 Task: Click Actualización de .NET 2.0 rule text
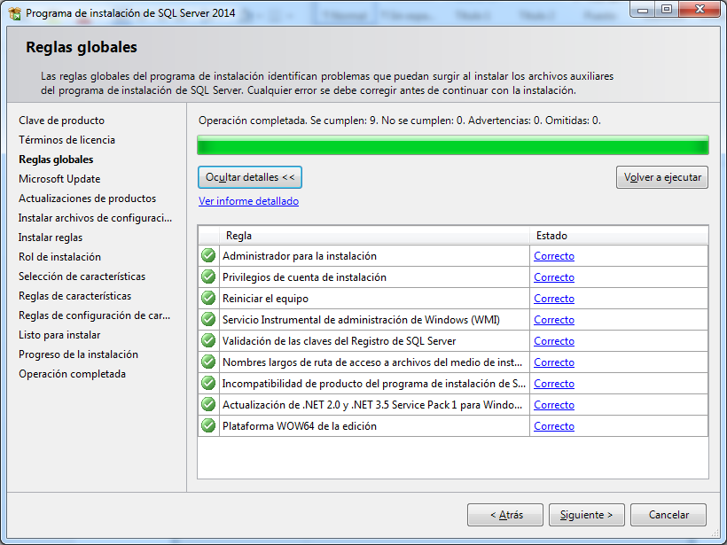click(x=372, y=405)
